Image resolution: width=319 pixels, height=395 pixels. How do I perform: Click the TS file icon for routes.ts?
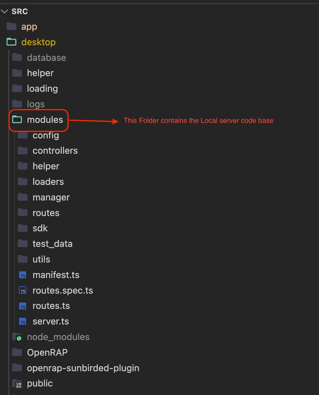tap(23, 306)
